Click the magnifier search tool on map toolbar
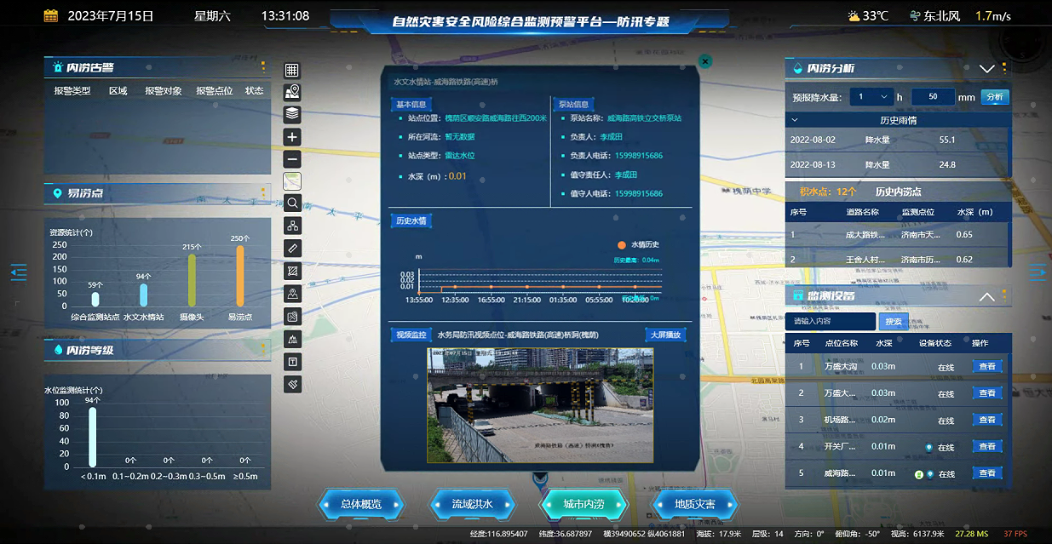The image size is (1052, 544). pos(292,203)
